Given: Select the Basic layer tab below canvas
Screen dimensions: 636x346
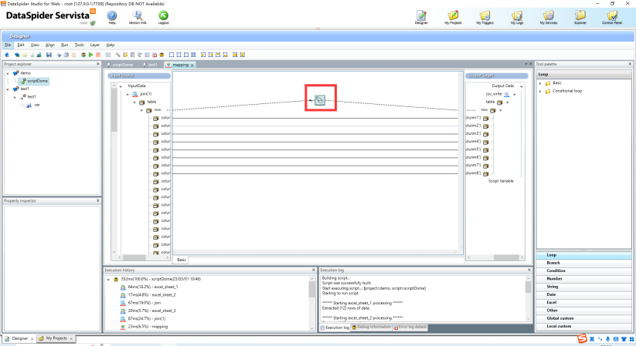Looking at the screenshot, I should coord(182,260).
